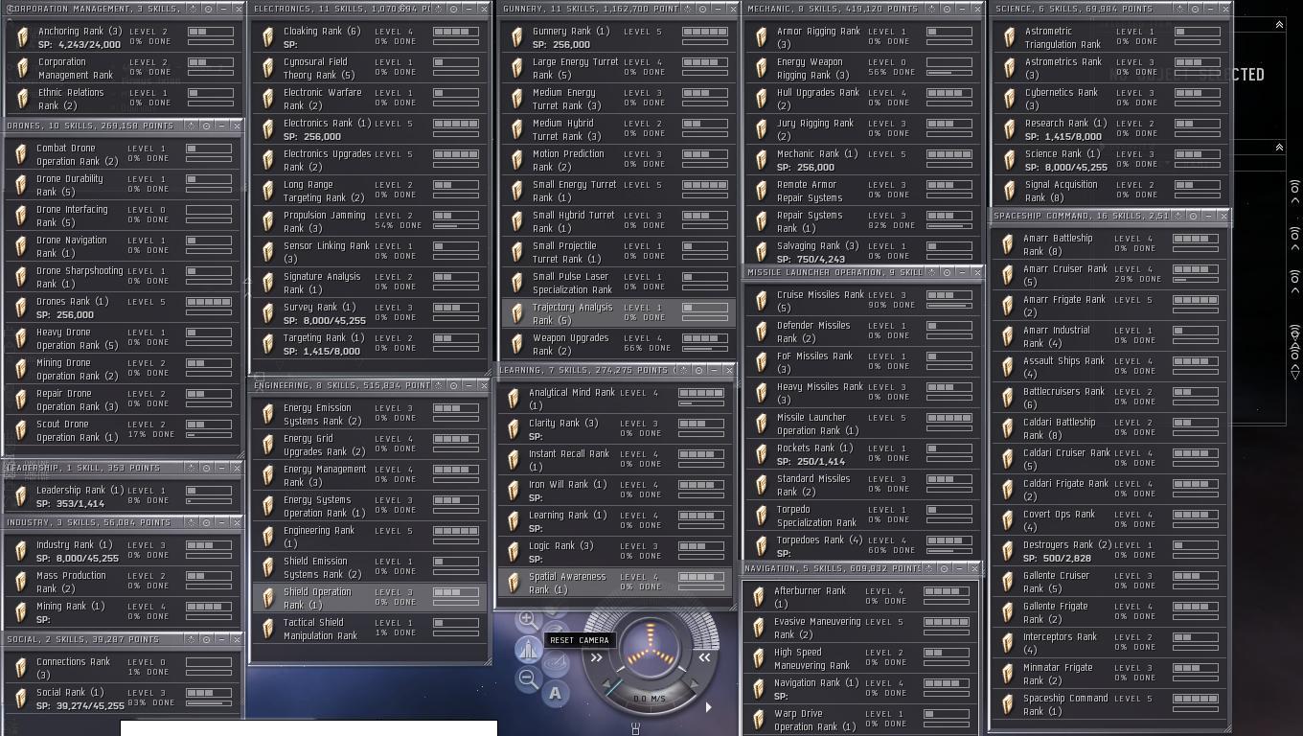Toggle pin on the Electronics window
Viewport: 1303px width, 736px height.
click(x=437, y=9)
